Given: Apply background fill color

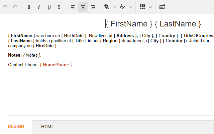Looking at the screenshot, I should tap(107, 7).
